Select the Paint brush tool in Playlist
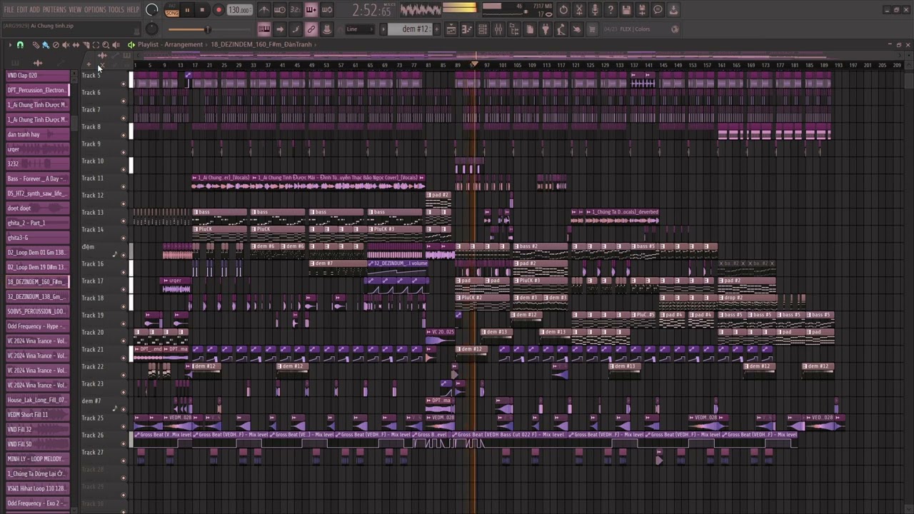The image size is (914, 514). pos(46,45)
